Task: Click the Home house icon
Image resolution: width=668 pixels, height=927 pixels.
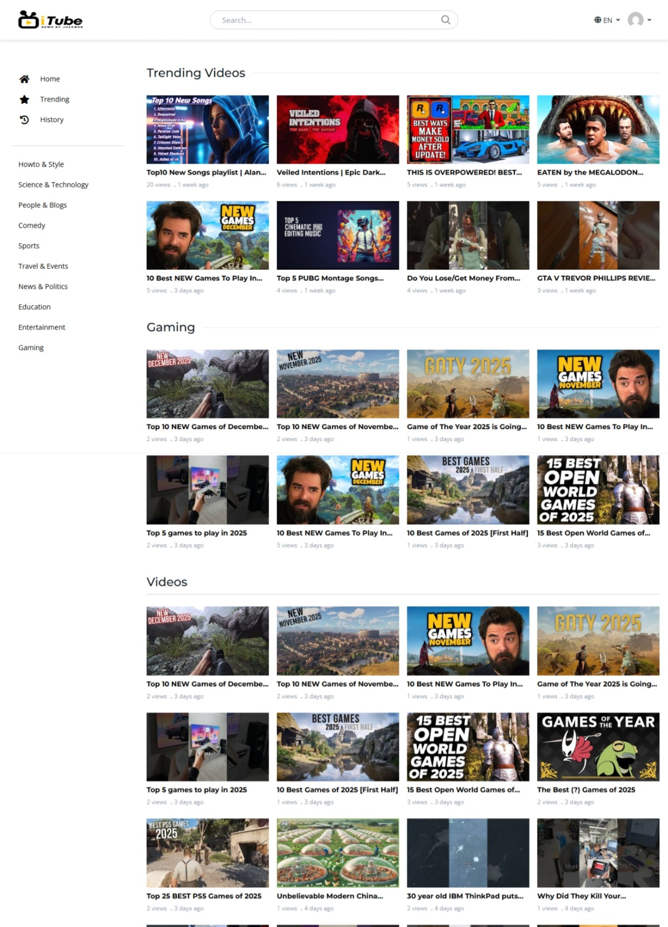Action: (25, 79)
